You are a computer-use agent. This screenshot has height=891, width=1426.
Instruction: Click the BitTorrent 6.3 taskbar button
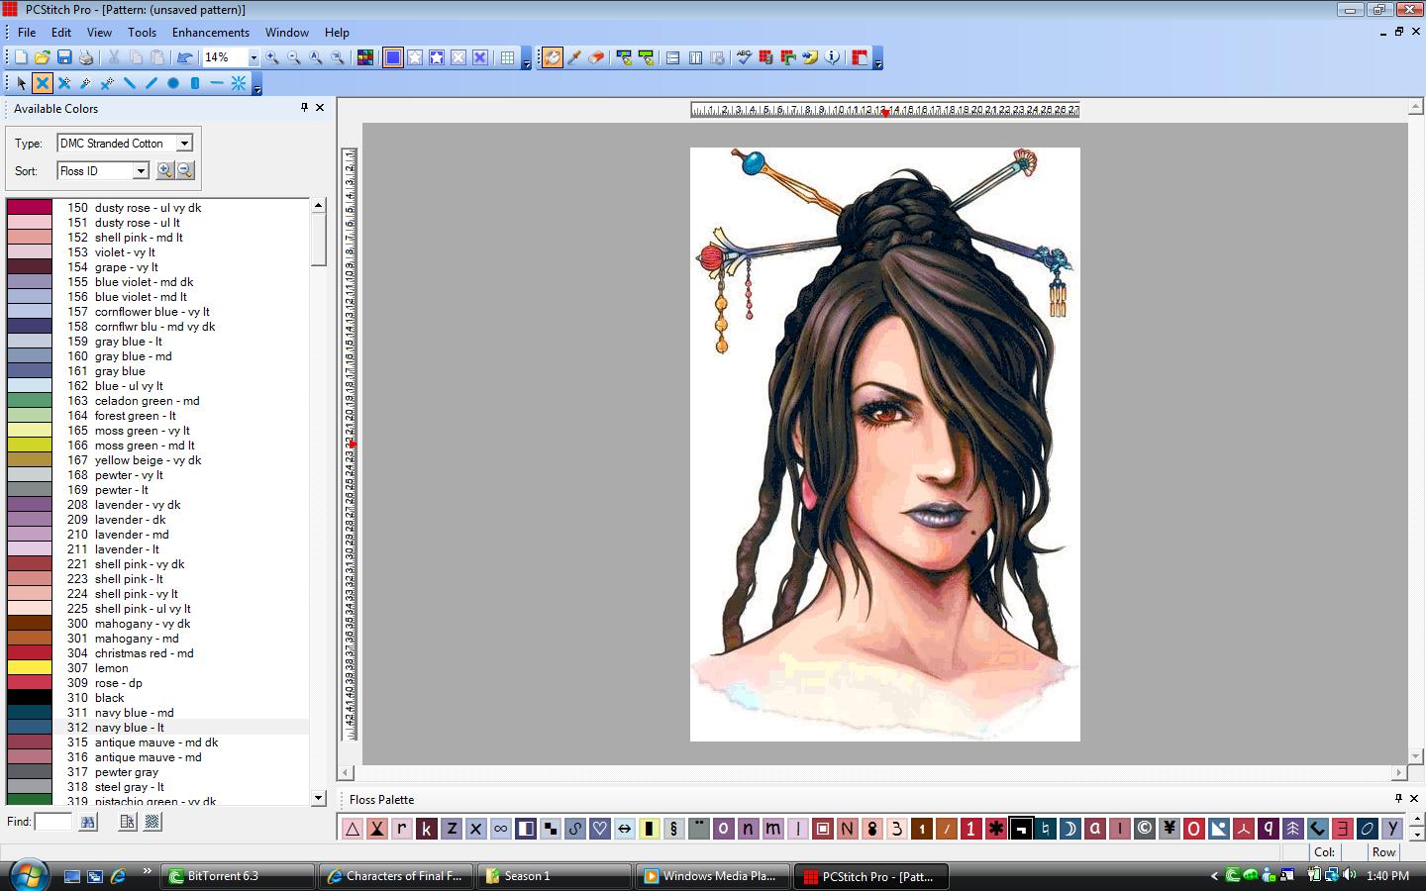(235, 875)
